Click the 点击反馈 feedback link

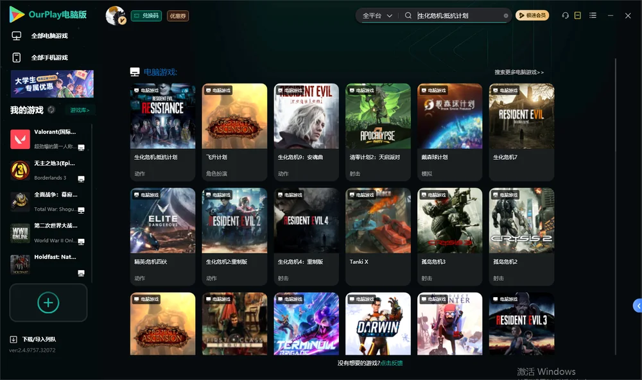point(392,363)
